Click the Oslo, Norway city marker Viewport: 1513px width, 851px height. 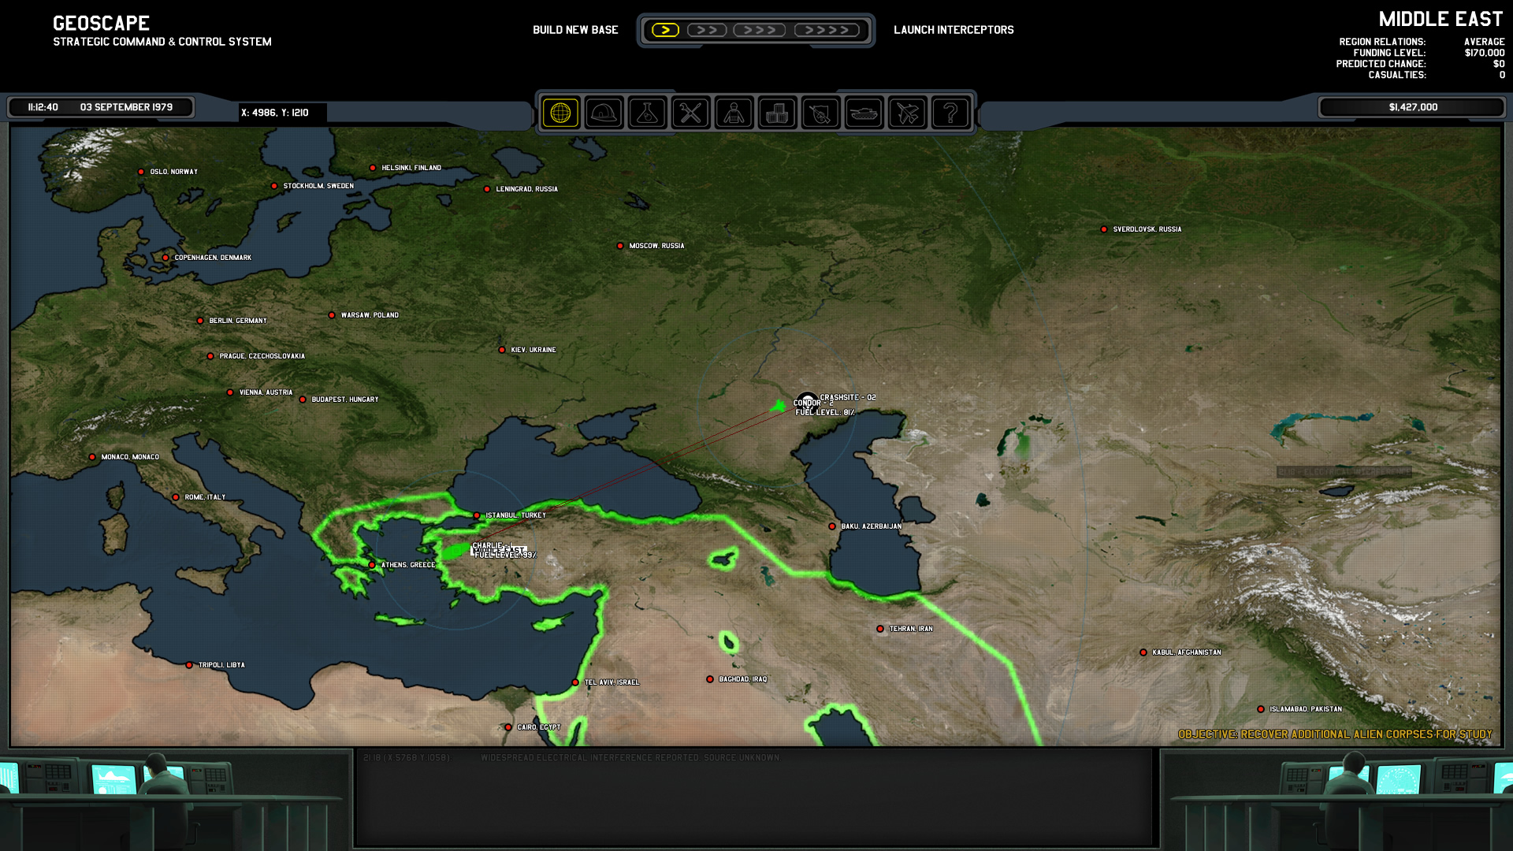(141, 172)
